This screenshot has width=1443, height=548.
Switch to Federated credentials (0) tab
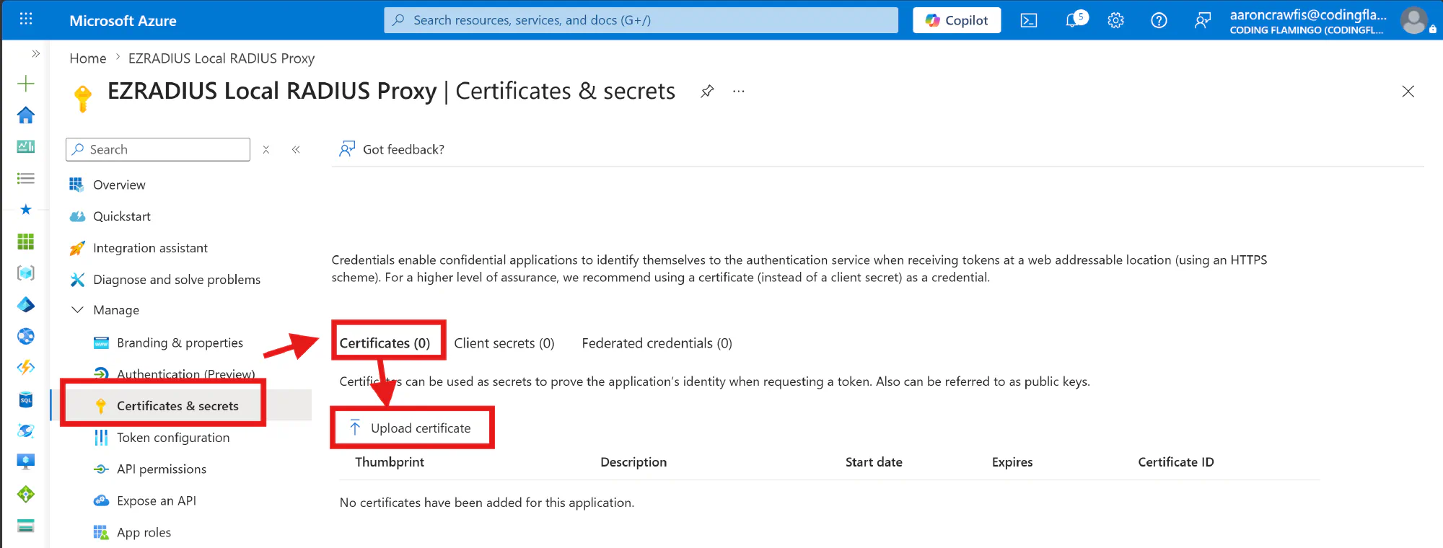point(657,343)
